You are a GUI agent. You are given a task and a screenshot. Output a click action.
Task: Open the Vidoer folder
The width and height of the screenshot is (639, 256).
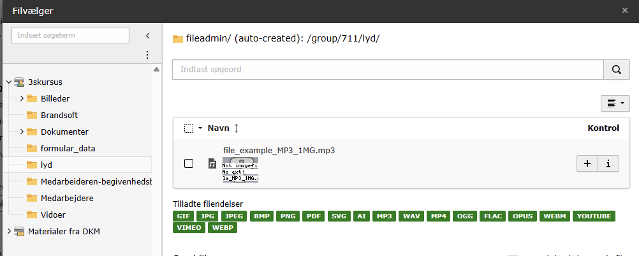[54, 215]
